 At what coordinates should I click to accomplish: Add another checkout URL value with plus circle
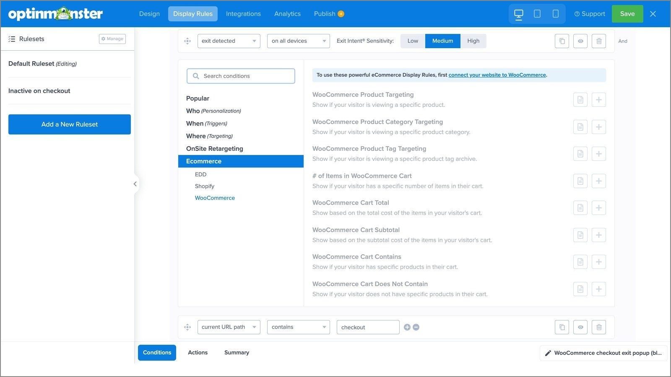coord(407,327)
